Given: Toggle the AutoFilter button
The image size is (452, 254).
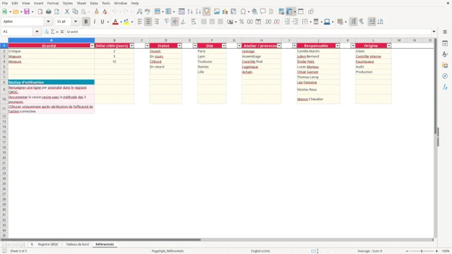Looking at the screenshot, I should (x=207, y=11).
